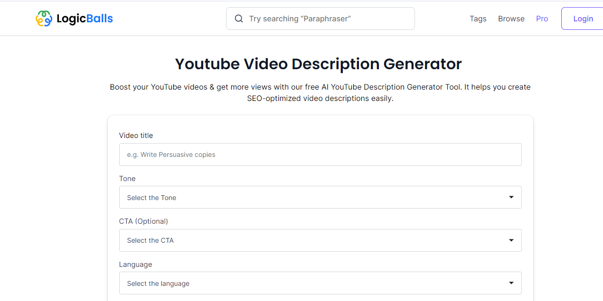The image size is (603, 301).
Task: Click the "Language" field label
Action: tap(135, 265)
